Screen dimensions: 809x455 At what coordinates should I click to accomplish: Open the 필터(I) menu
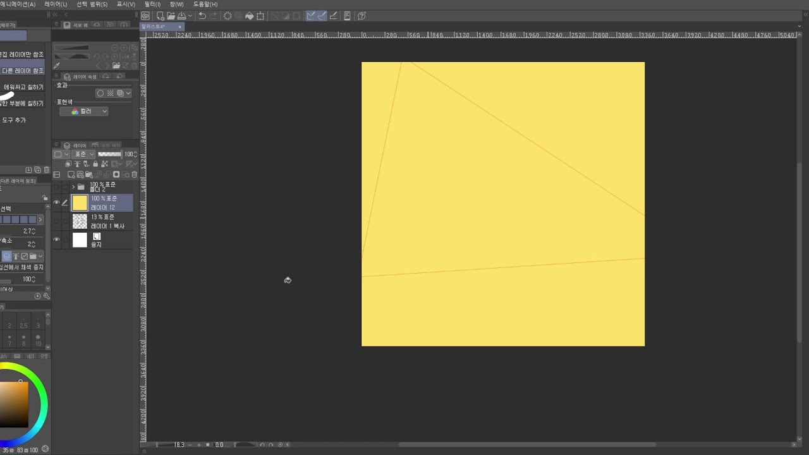[152, 4]
